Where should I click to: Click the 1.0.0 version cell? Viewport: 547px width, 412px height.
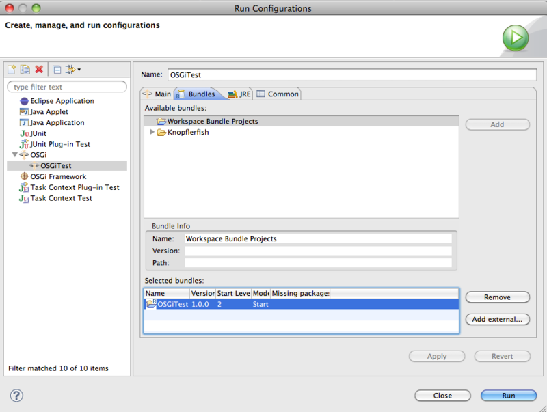(x=200, y=304)
